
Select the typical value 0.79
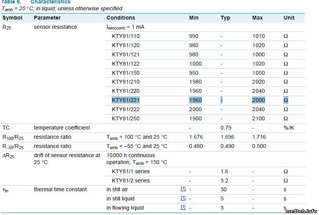tap(226, 128)
